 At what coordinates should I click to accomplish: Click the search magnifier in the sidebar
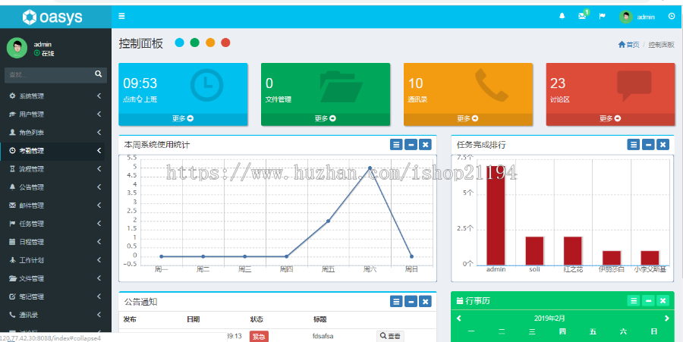pyautogui.click(x=99, y=74)
